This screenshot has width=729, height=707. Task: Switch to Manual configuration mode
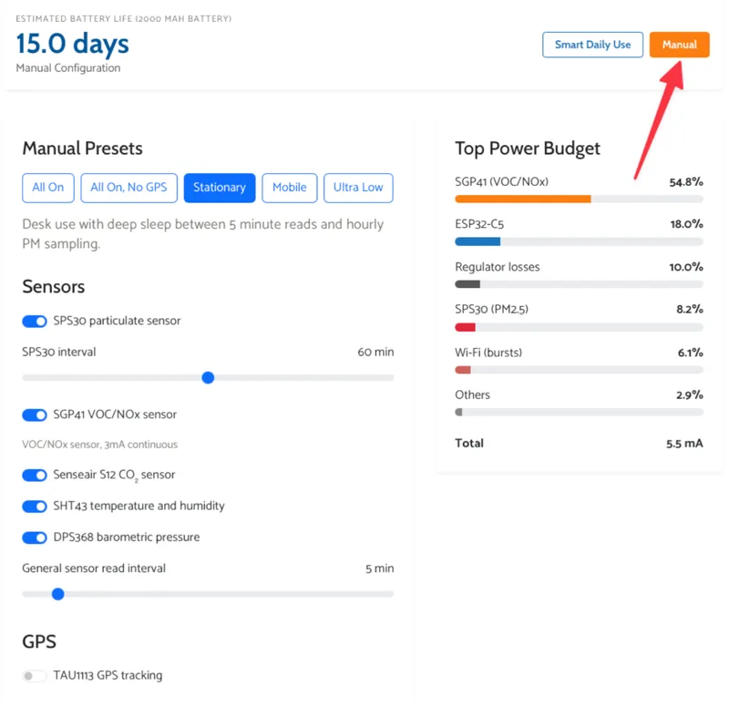pyautogui.click(x=679, y=45)
